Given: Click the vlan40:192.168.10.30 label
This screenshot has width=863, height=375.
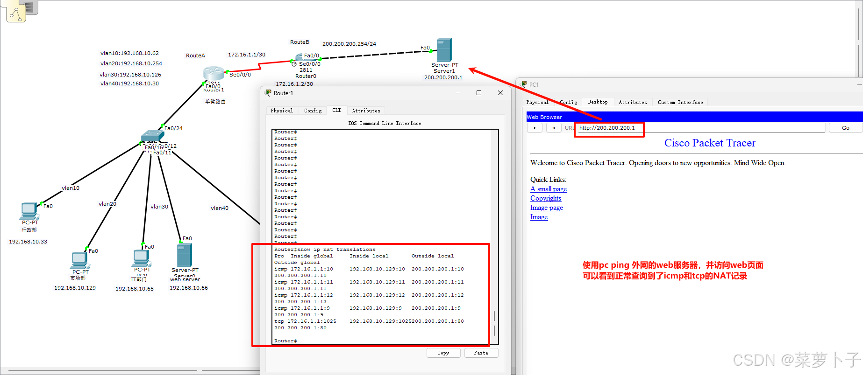Looking at the screenshot, I should coord(129,83).
